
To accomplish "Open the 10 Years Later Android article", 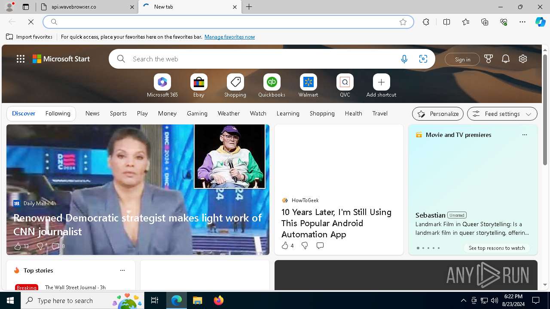I will tap(336, 223).
